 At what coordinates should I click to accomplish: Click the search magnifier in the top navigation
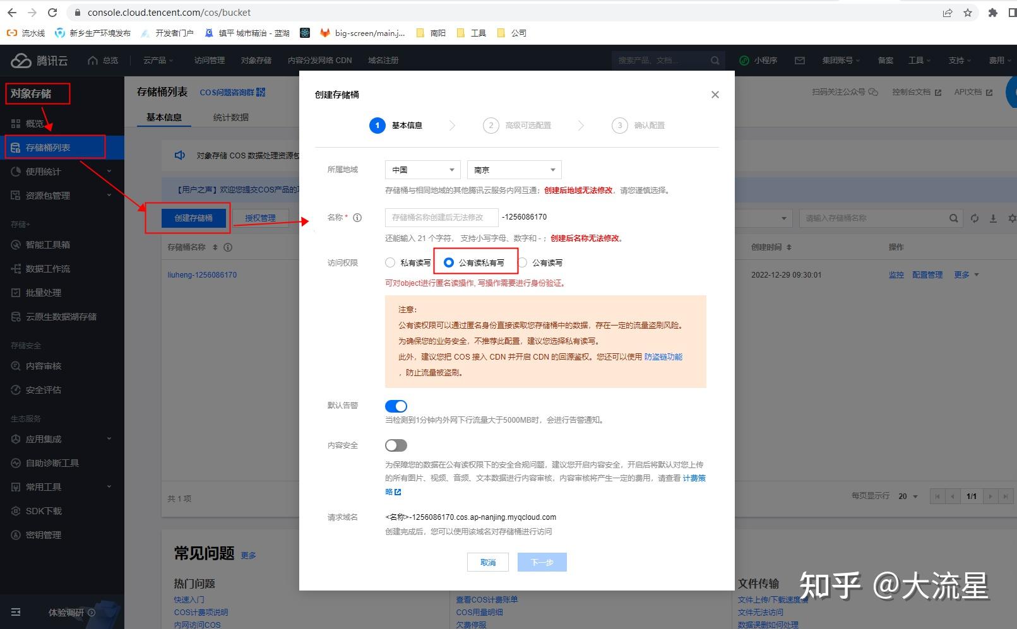click(x=715, y=61)
